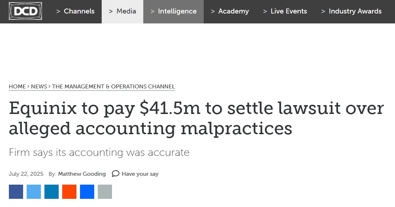
Task: Expand the Channels menu arrow
Action: coord(58,11)
